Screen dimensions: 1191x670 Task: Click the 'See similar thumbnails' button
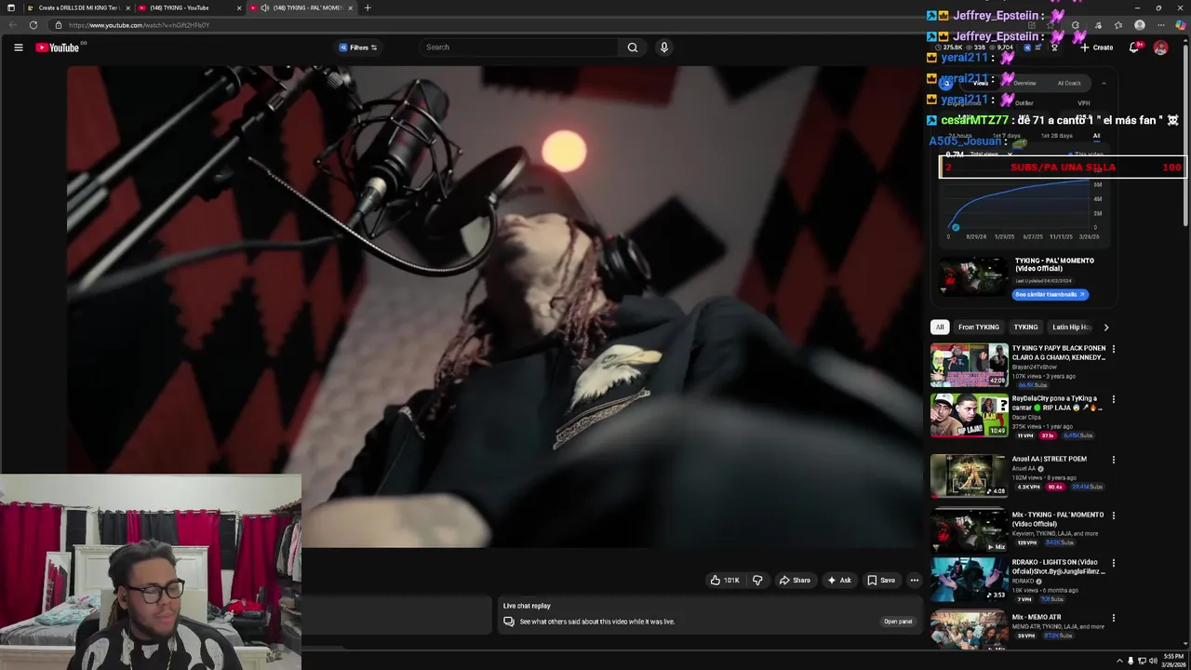pos(1050,294)
